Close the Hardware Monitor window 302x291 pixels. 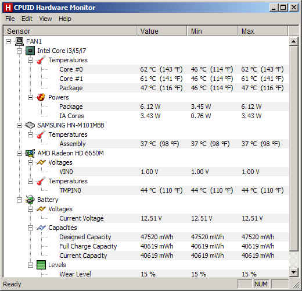(x=294, y=8)
